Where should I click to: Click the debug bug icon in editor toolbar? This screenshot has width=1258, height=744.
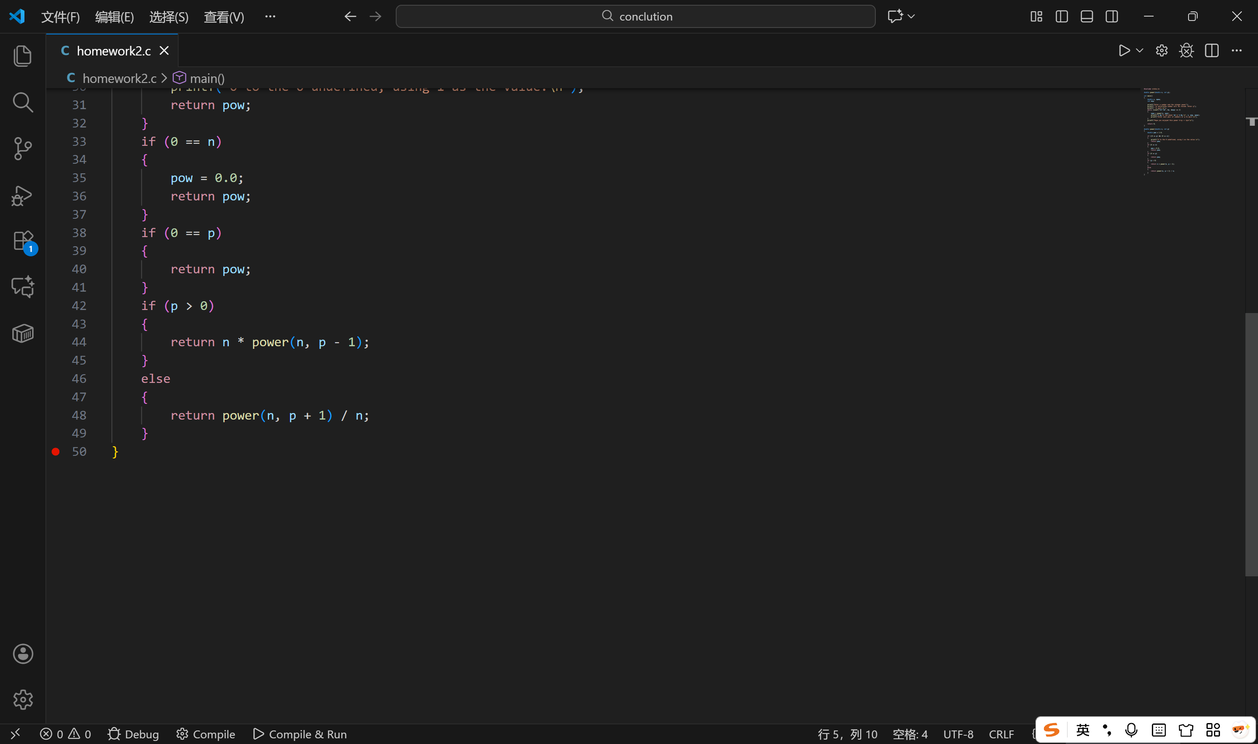[x=1186, y=51]
